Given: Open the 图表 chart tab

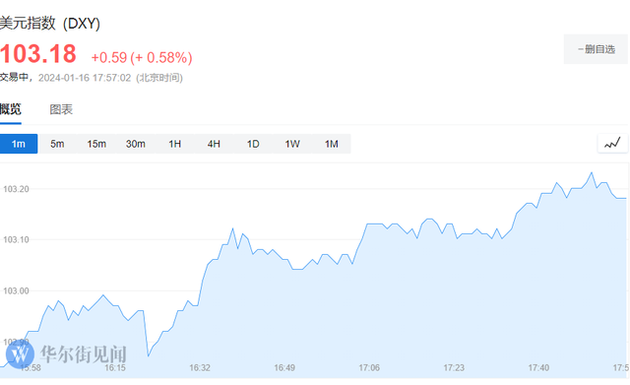Looking at the screenshot, I should point(61,109).
